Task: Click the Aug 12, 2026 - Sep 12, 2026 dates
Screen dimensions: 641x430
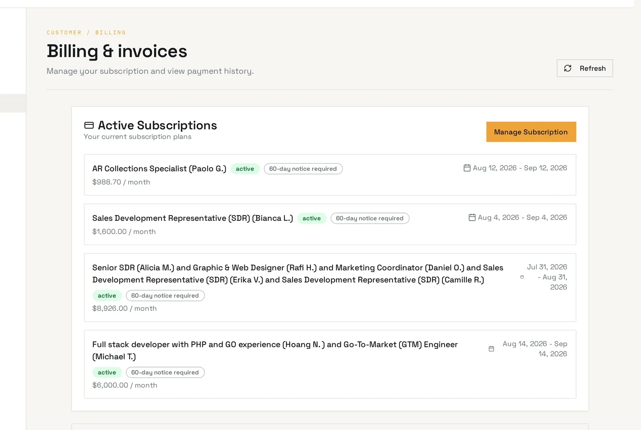Action: coord(520,168)
